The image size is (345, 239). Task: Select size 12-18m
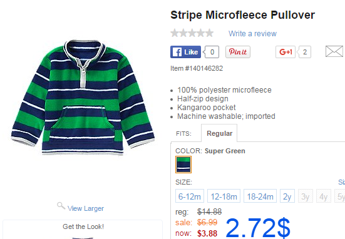(224, 196)
